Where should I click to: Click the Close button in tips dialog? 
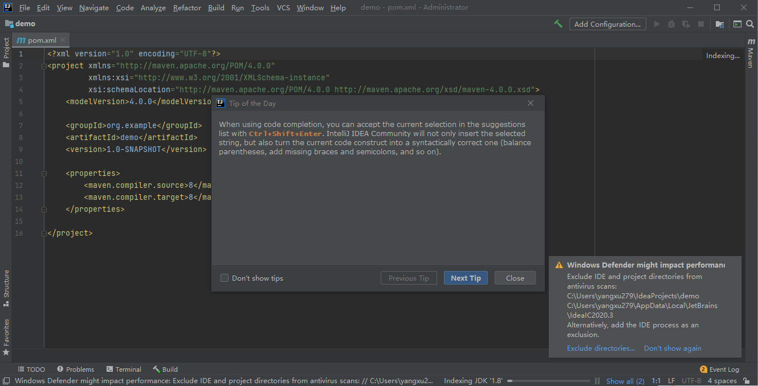click(x=515, y=278)
